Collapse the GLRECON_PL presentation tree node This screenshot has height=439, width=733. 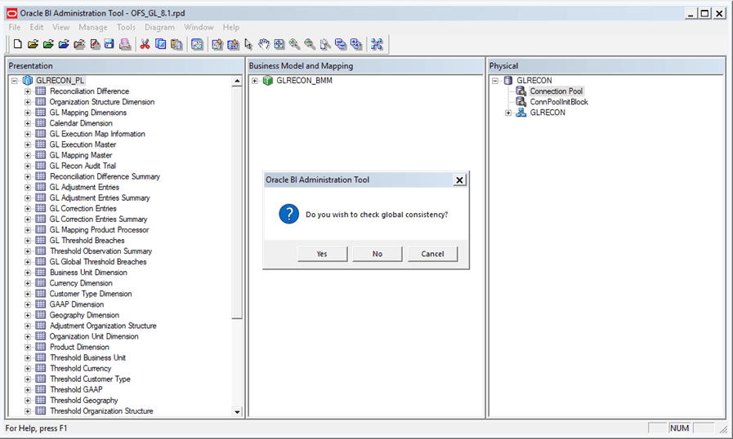point(15,81)
